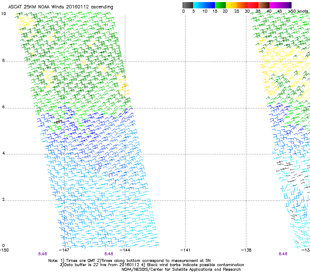This screenshot has width=310, height=272.
Task: Click the orange wind barbs near -144 longitude
Action: click(125, 88)
